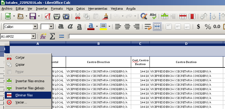Open the Archivo menu
The width and height of the screenshot is (225, 109).
pyautogui.click(x=7, y=9)
